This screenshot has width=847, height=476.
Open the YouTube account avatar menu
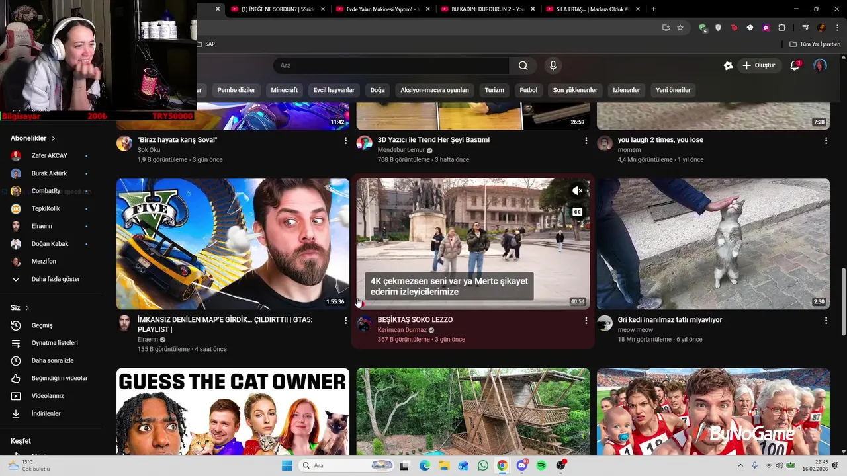pyautogui.click(x=820, y=65)
